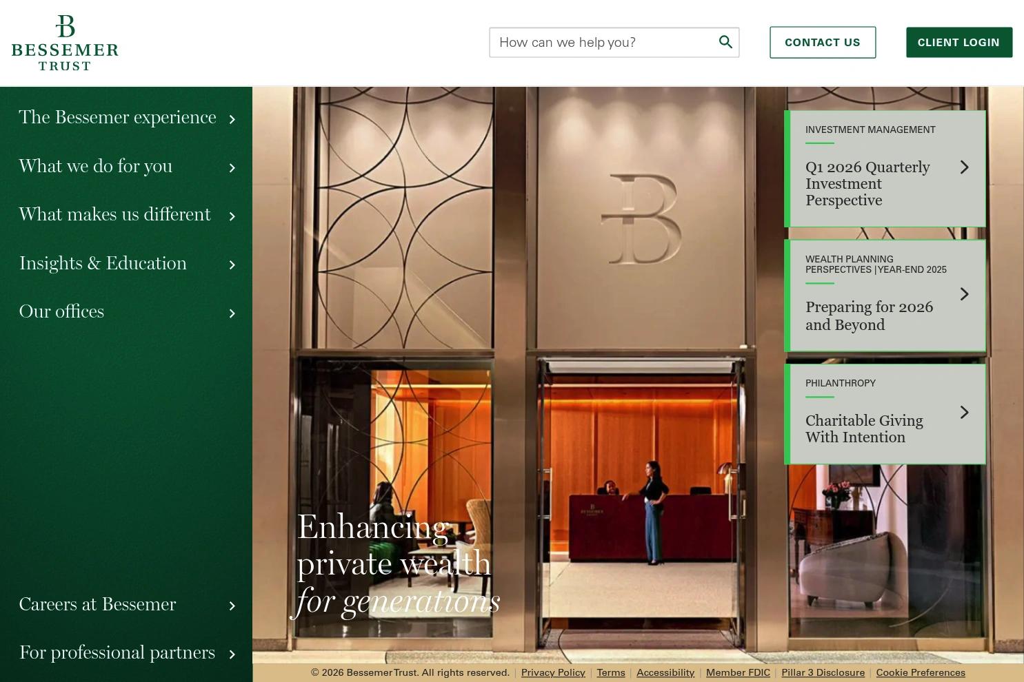The image size is (1024, 682).
Task: Expand chevron beside 'The Bessemer experience'
Action: (232, 120)
